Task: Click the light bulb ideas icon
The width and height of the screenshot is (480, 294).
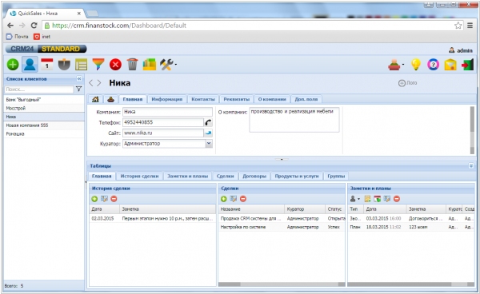Action: tap(416, 65)
